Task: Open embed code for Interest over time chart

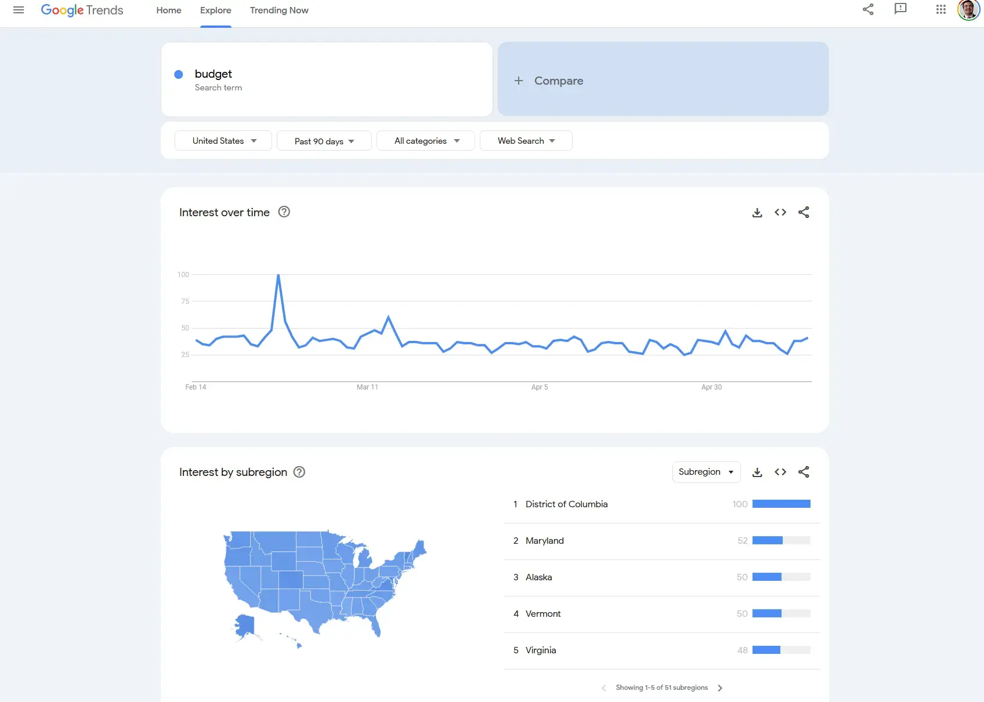Action: pyautogui.click(x=780, y=212)
